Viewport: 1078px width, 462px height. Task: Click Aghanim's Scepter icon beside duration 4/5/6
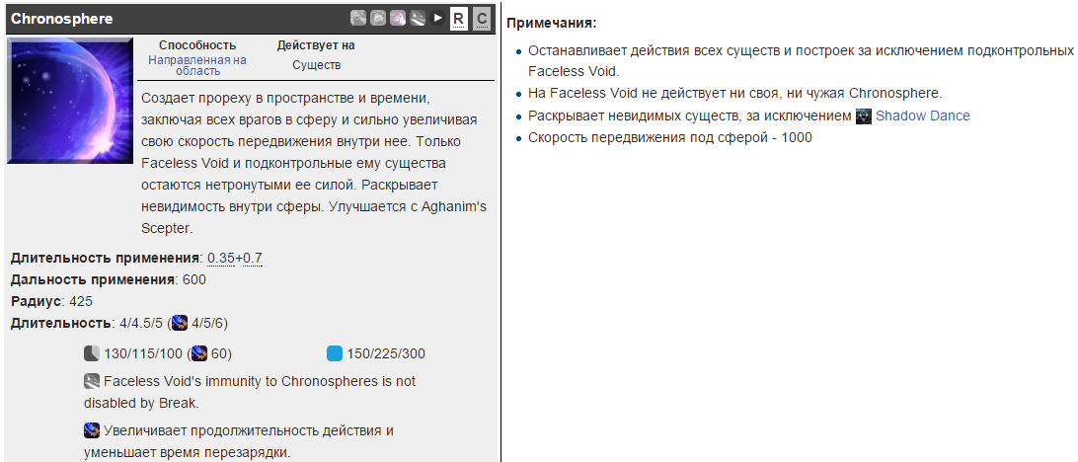point(180,323)
